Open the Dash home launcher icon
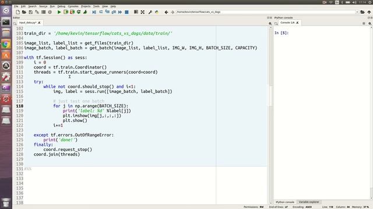This screenshot has height=209, width=373. point(6,10)
